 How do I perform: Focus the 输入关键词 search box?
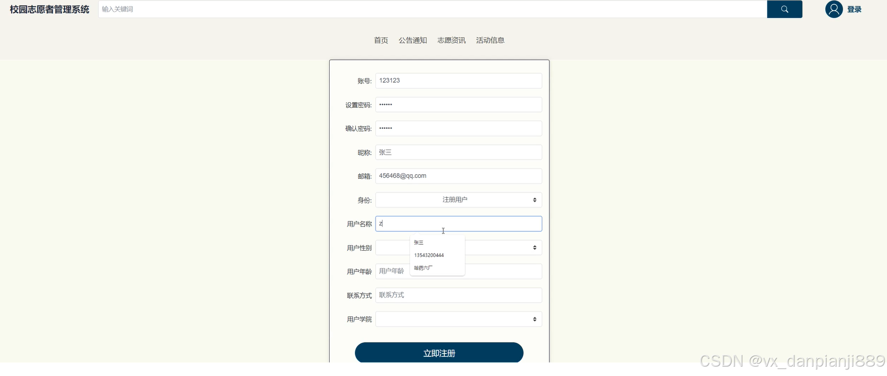[x=433, y=9]
